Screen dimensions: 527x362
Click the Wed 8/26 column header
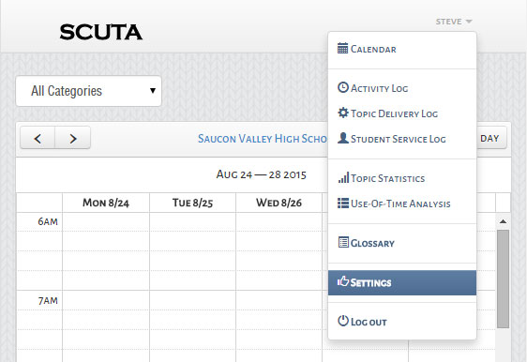tap(279, 203)
